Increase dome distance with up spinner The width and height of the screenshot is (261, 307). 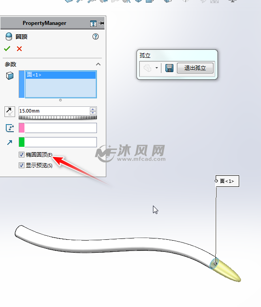[93, 109]
